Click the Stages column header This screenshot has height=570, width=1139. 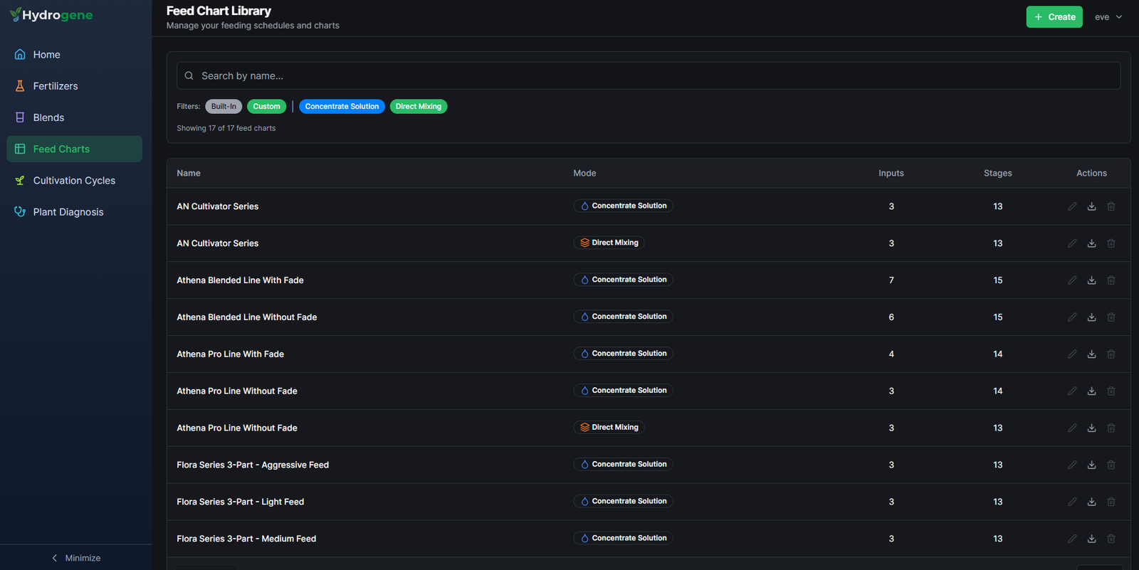click(x=998, y=174)
